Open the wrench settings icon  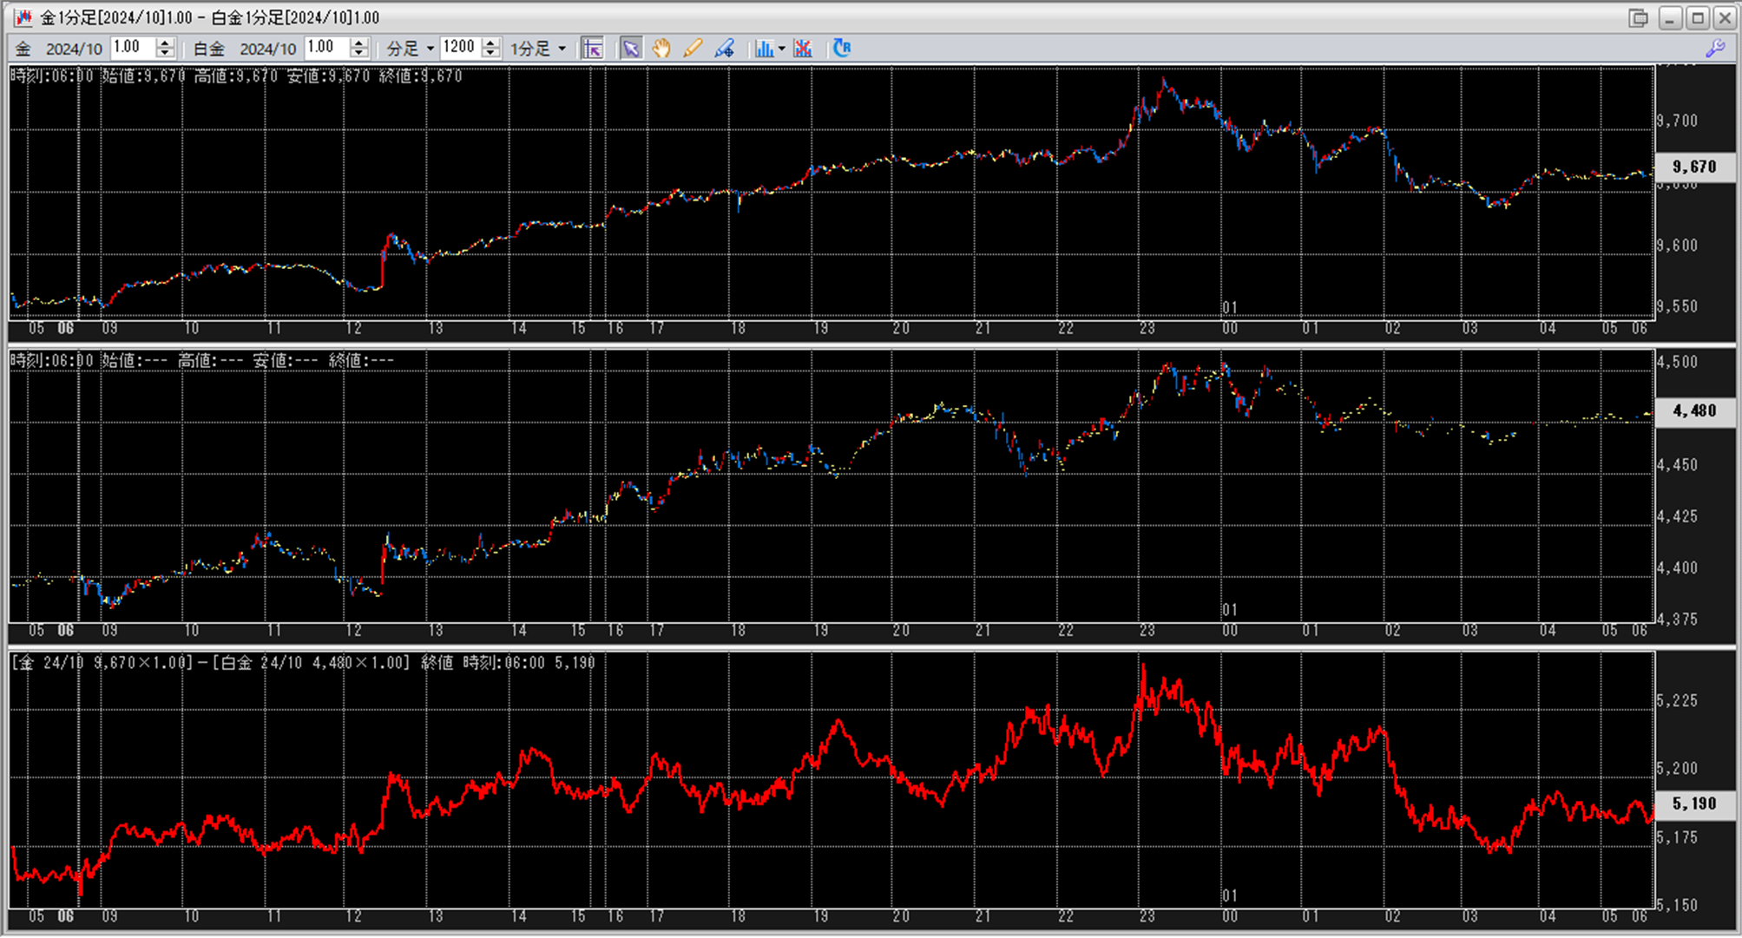[x=1715, y=49]
